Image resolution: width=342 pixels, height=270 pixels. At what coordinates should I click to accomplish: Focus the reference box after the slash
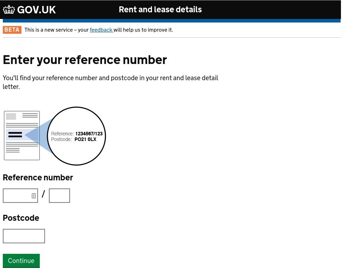[x=59, y=196]
